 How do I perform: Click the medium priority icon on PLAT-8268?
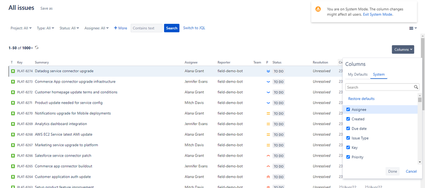click(268, 135)
